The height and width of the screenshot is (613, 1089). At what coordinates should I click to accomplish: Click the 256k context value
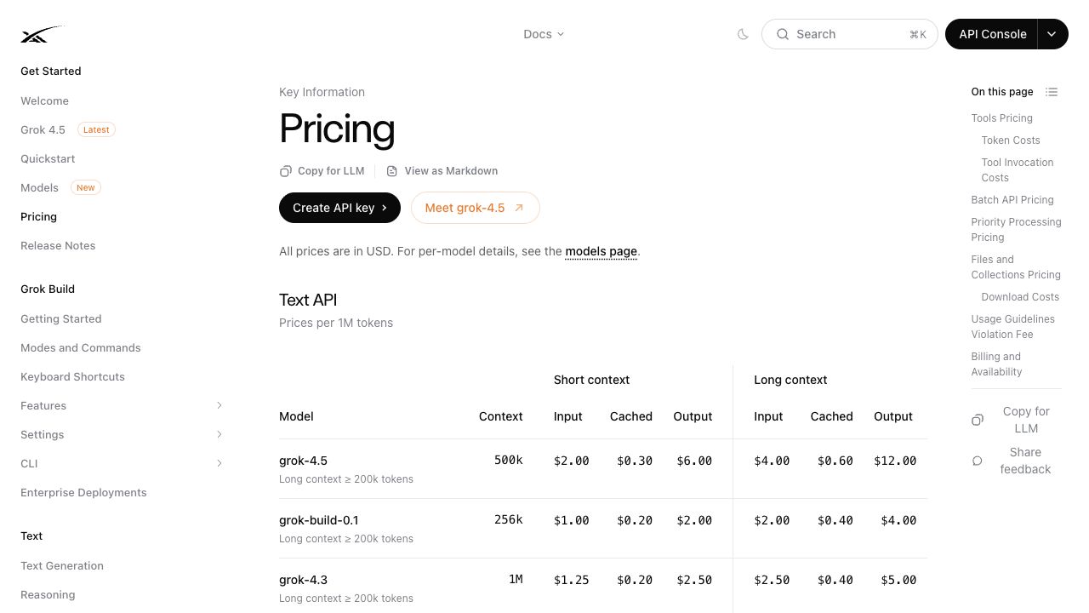pyautogui.click(x=509, y=519)
